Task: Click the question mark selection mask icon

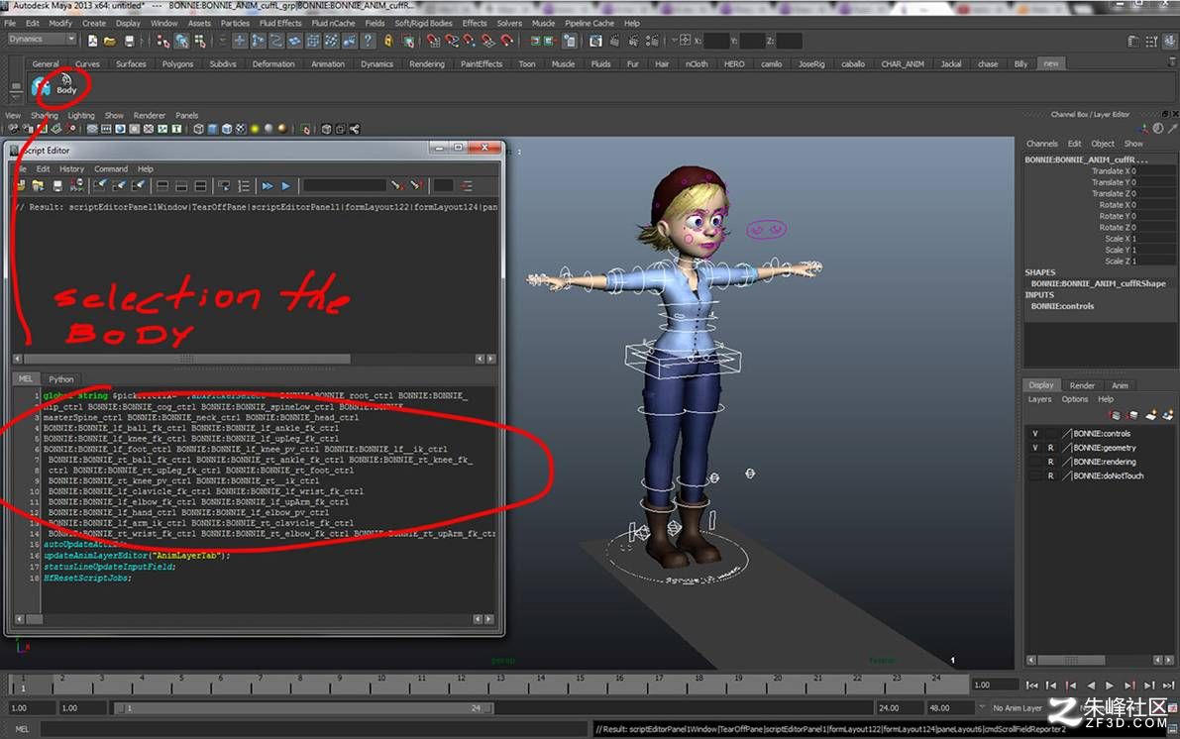Action: 368,41
